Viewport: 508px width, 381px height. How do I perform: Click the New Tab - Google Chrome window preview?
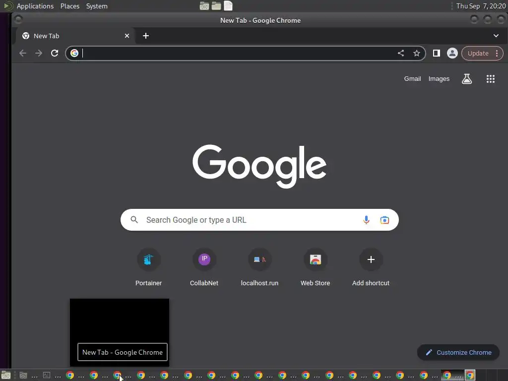click(x=120, y=332)
